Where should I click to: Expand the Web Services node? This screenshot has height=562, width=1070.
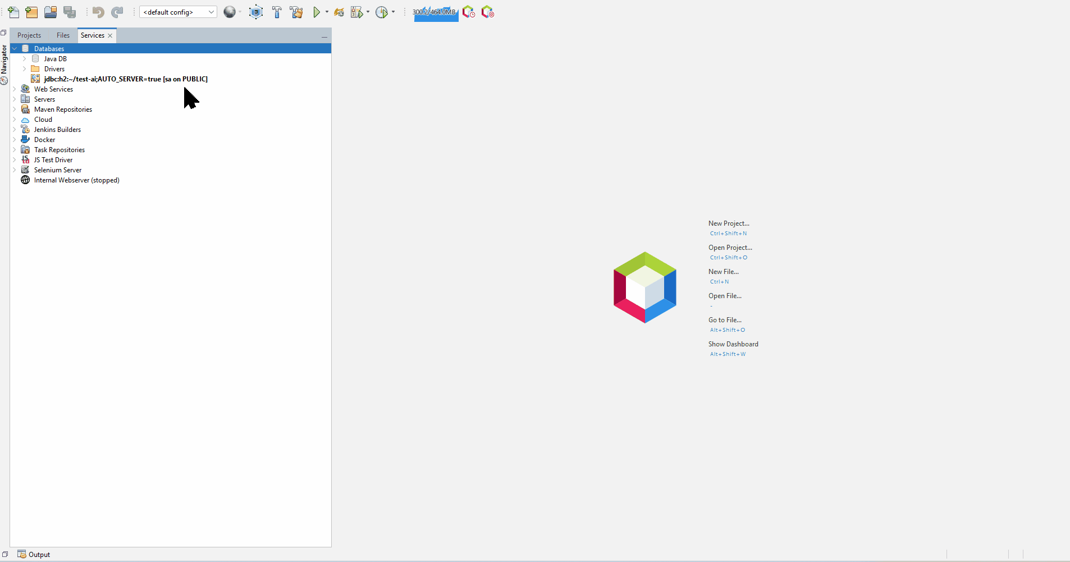click(x=15, y=89)
